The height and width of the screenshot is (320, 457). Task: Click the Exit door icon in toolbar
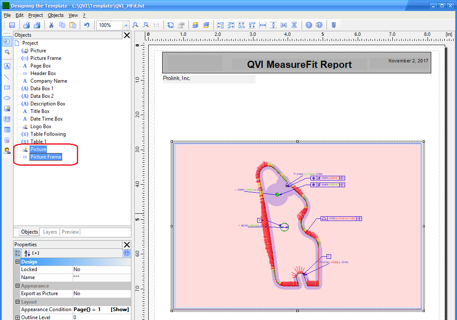(334, 25)
